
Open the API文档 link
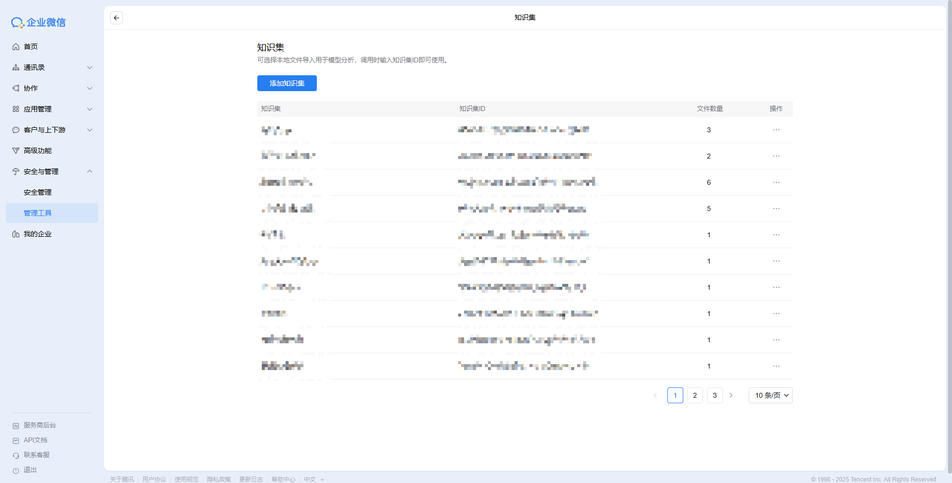[x=35, y=440]
